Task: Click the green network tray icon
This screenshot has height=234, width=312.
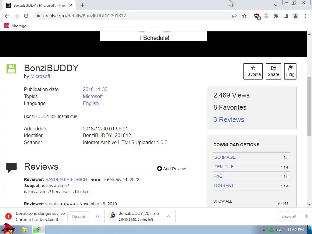Action: point(271,230)
